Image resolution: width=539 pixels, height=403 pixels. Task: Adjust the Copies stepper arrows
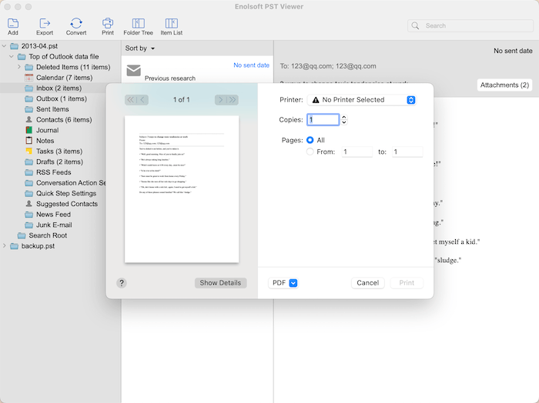click(x=344, y=120)
